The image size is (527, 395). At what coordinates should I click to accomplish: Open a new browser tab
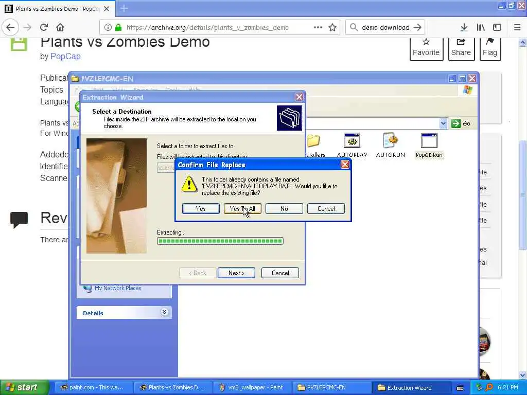point(124,8)
